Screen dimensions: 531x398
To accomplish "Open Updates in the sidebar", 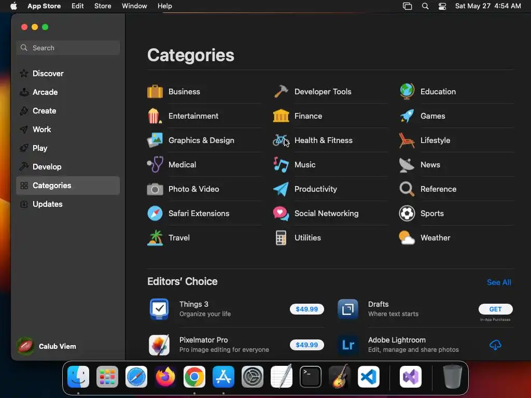I will tap(68, 204).
